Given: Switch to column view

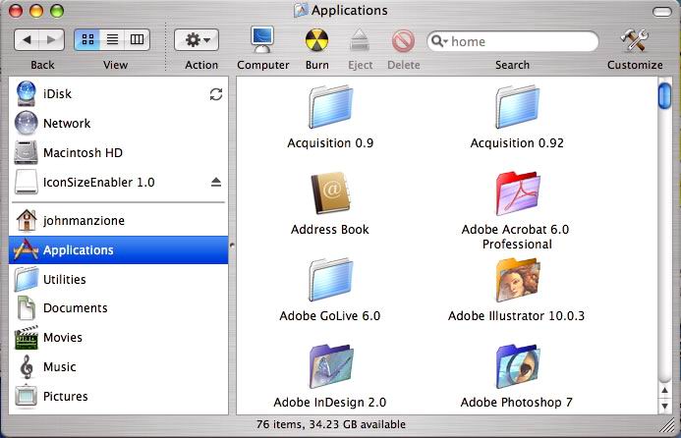Looking at the screenshot, I should [137, 40].
